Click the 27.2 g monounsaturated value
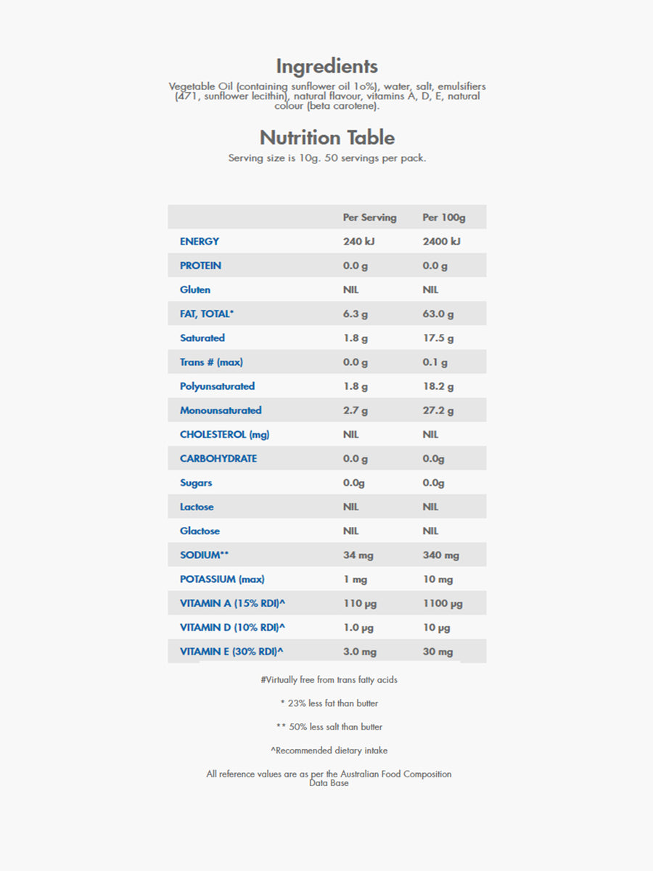 click(x=438, y=410)
